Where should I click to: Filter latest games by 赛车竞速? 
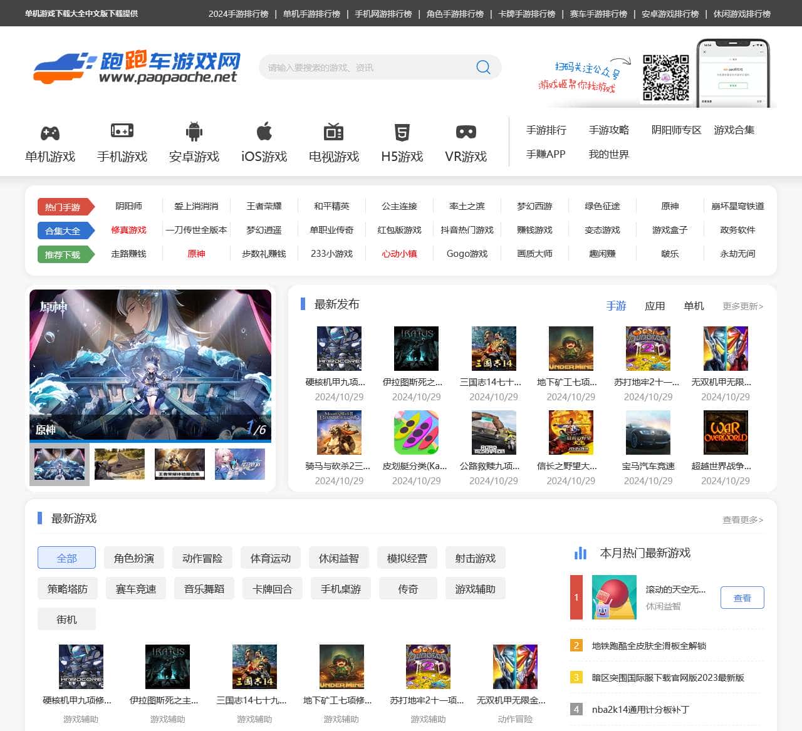136,588
